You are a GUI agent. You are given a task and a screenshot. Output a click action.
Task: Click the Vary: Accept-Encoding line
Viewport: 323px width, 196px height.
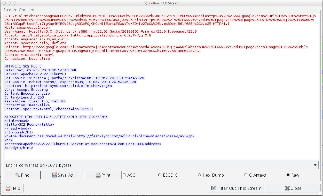tap(26, 90)
